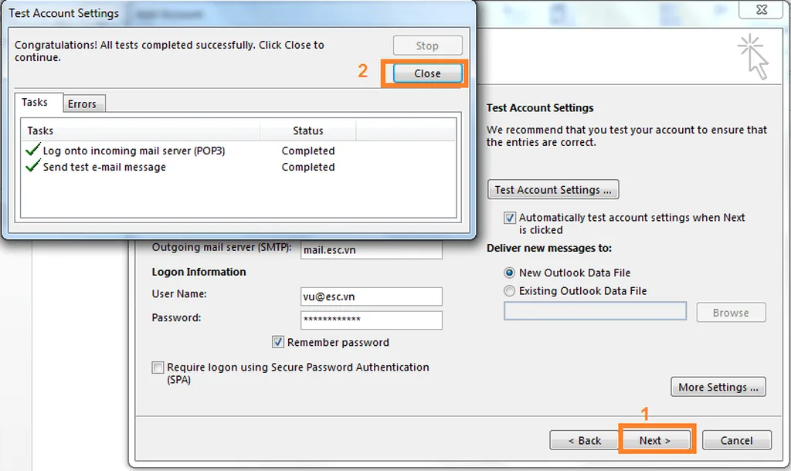Open More Settings ...
This screenshot has height=471, width=791.
(718, 387)
